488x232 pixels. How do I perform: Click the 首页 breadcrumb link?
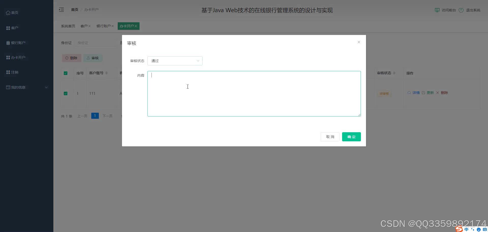tap(75, 10)
